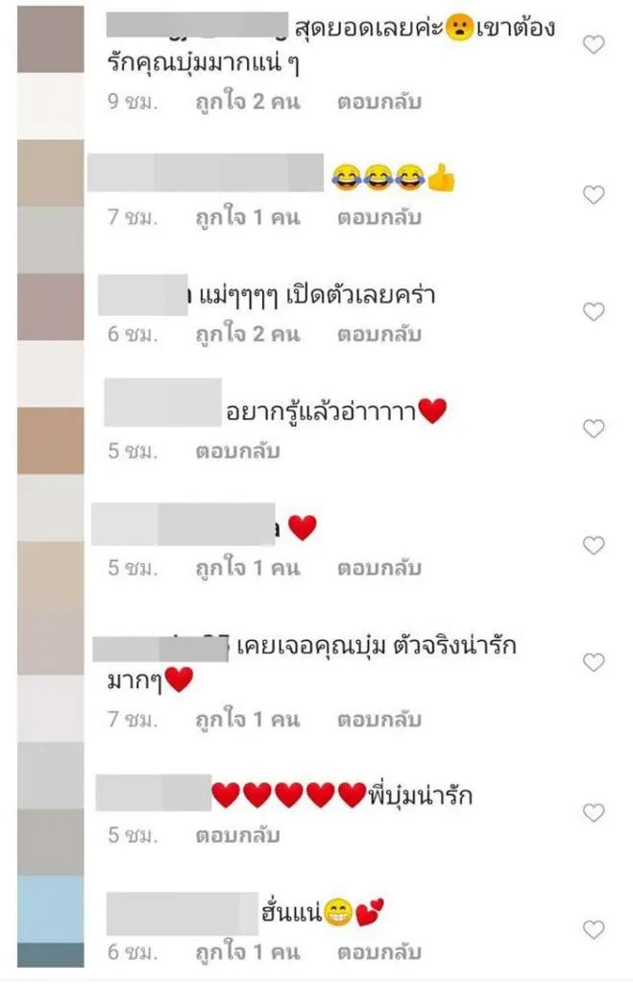Like the พี่บุ๋มน่ารัก comment

pyautogui.click(x=593, y=812)
